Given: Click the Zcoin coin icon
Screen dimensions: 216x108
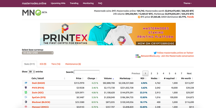Looking at the screenshot, I should coord(26,92).
